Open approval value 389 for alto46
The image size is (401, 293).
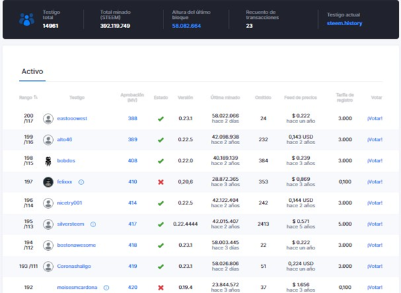133,139
